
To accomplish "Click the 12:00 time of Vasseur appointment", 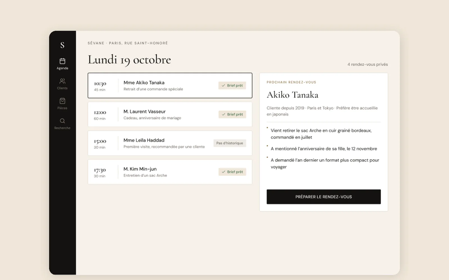I will click(100, 112).
